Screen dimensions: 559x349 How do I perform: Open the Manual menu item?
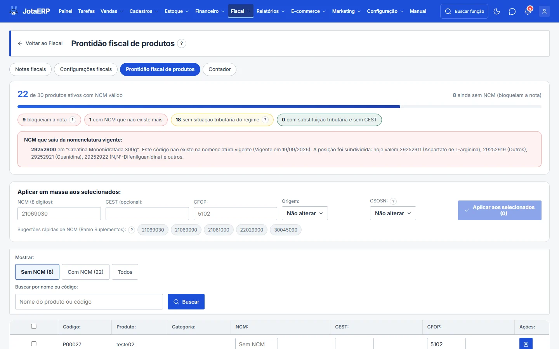coord(418,11)
